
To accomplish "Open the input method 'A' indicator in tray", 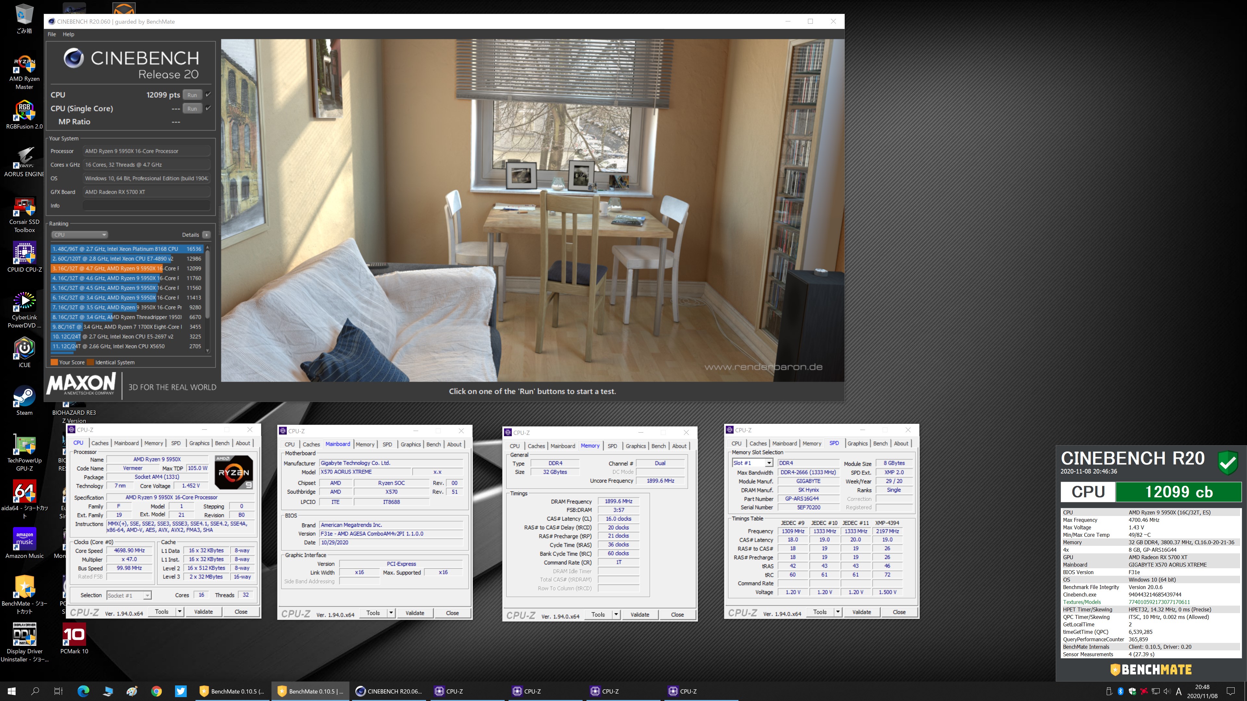I will tap(1178, 691).
